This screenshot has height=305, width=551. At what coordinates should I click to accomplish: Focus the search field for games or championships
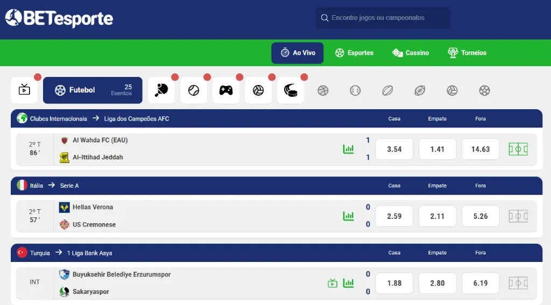pyautogui.click(x=383, y=18)
